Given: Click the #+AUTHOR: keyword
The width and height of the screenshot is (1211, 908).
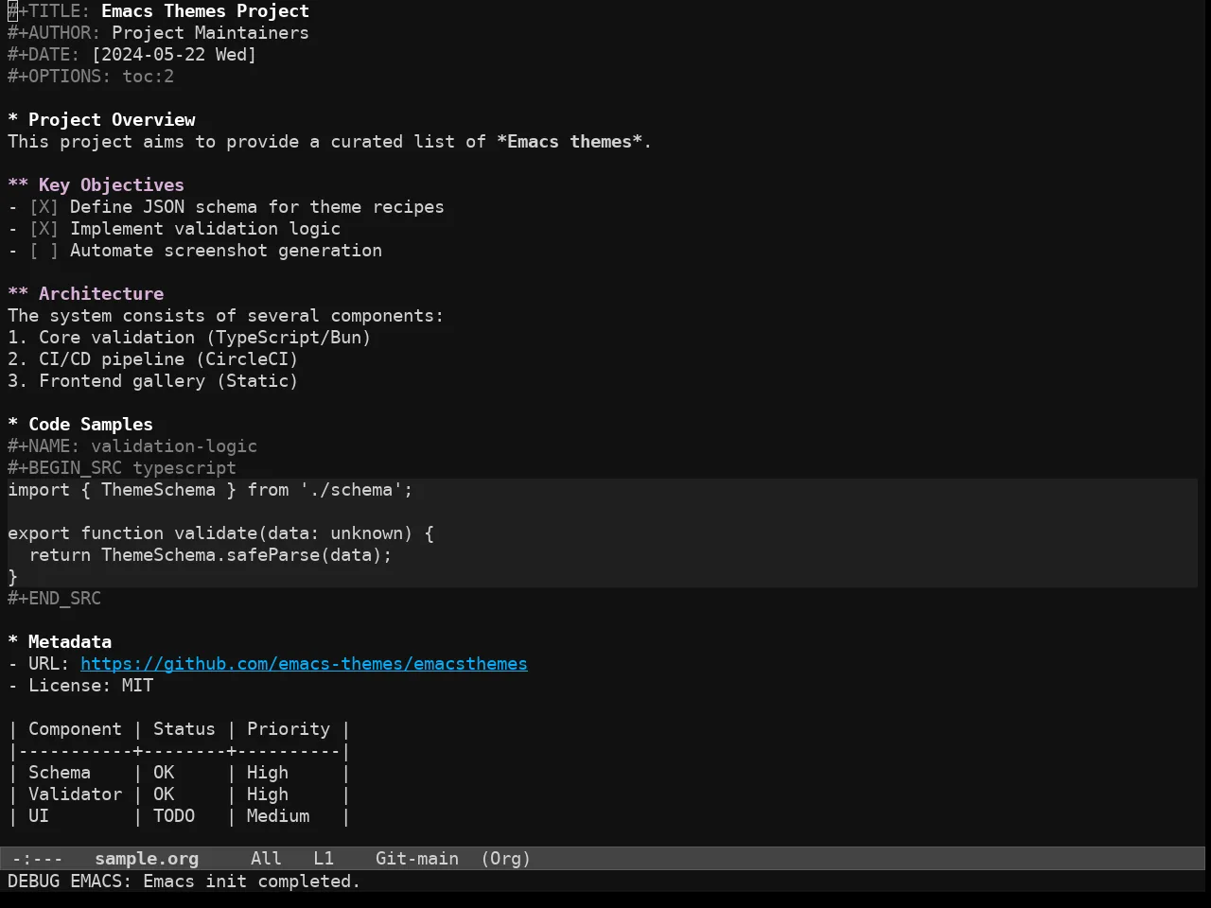Looking at the screenshot, I should pyautogui.click(x=54, y=33).
